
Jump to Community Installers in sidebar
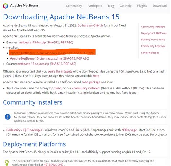[x=153, y=27]
